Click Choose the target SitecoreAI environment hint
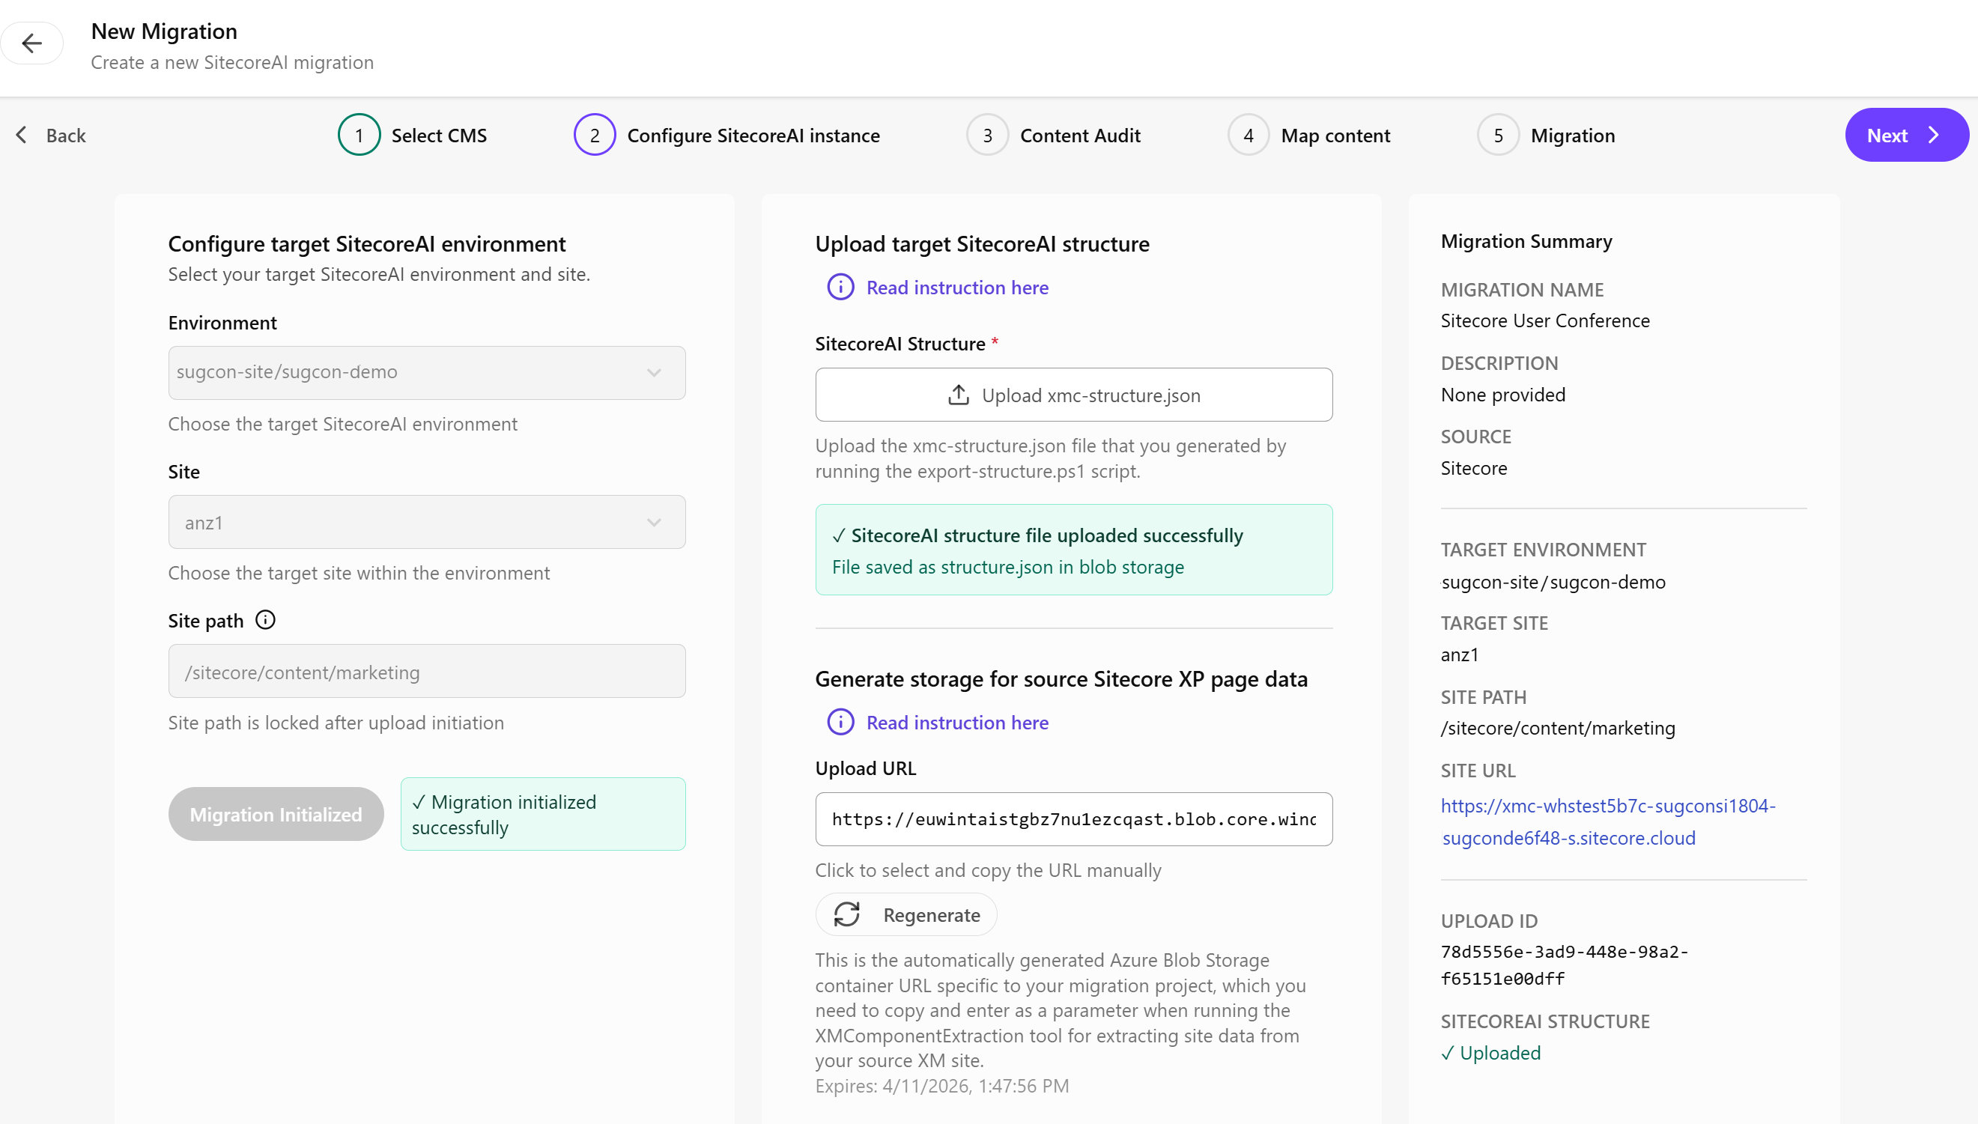The width and height of the screenshot is (1978, 1124). 343,424
